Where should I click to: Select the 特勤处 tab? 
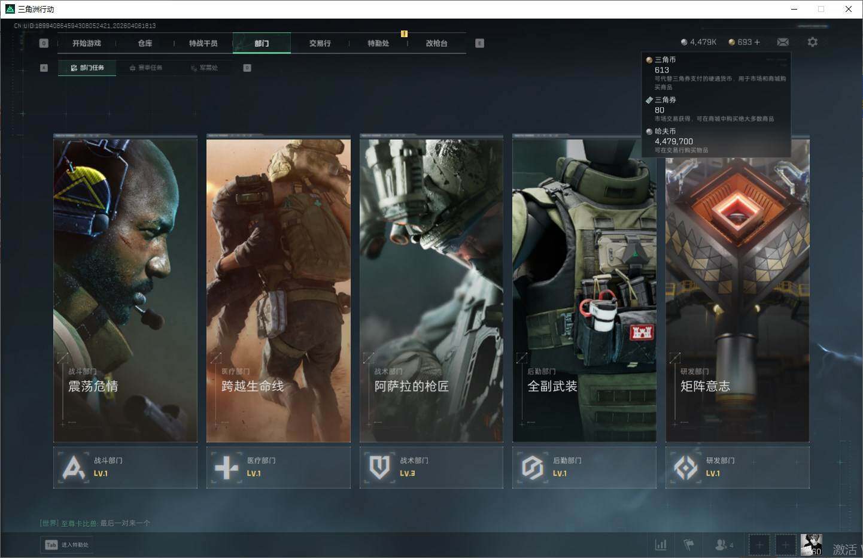(378, 43)
